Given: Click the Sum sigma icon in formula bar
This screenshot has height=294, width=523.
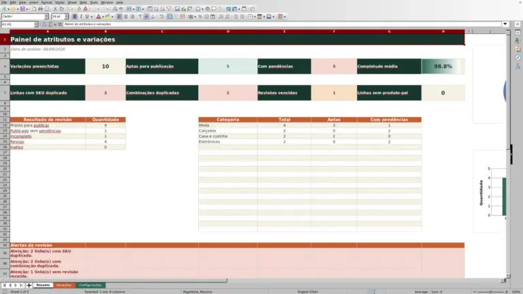Looking at the screenshot, I should [50, 24].
